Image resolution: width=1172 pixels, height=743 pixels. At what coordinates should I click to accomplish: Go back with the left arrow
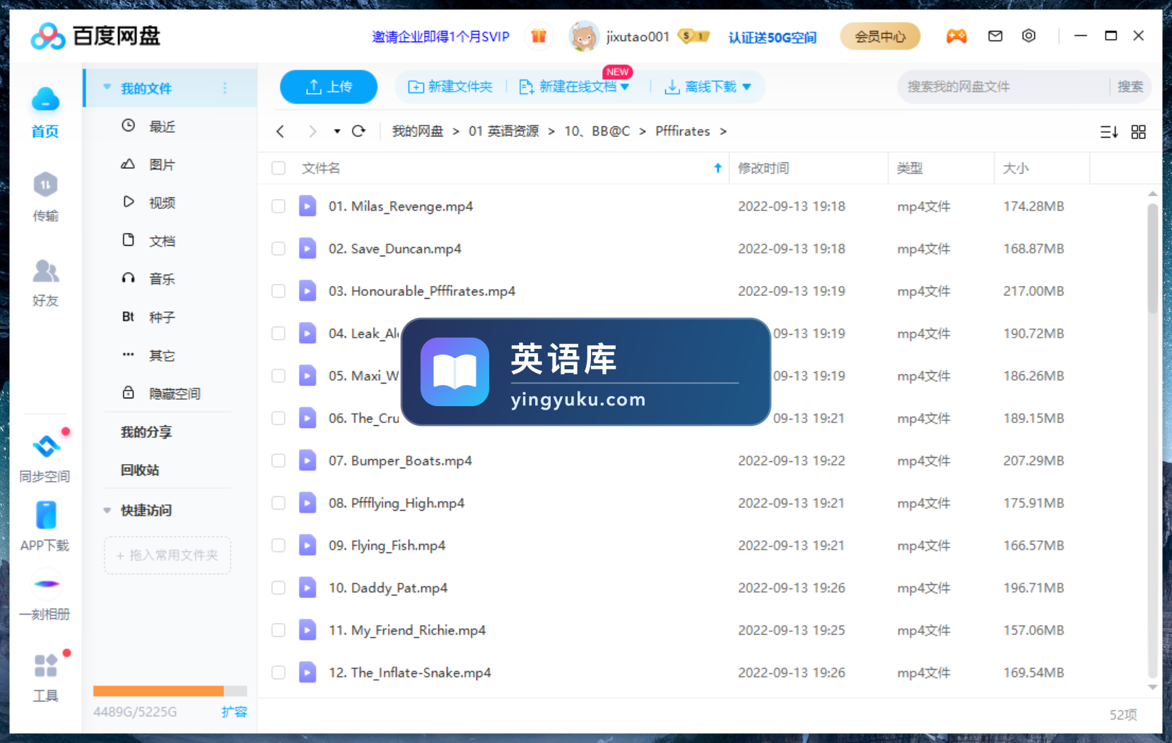point(281,131)
